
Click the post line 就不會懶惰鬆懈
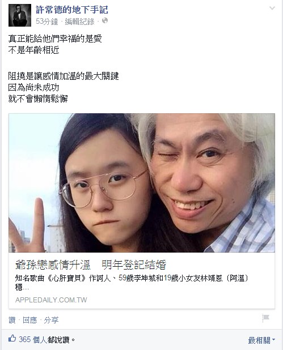coord(38,99)
